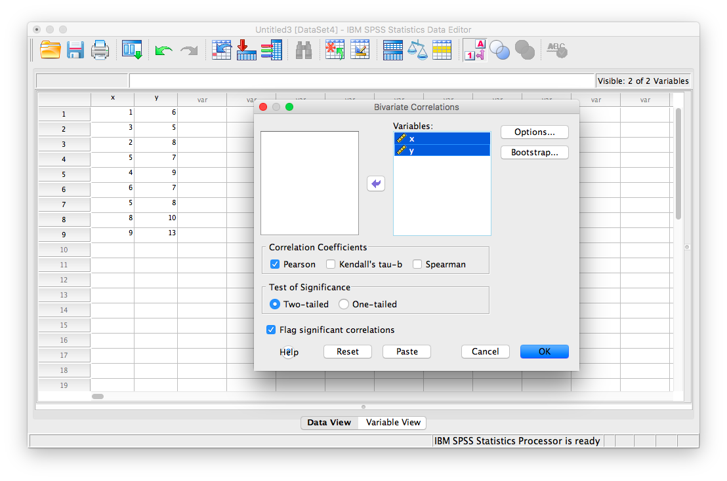Paste the correlation syntax
The image size is (727, 481).
tap(407, 351)
